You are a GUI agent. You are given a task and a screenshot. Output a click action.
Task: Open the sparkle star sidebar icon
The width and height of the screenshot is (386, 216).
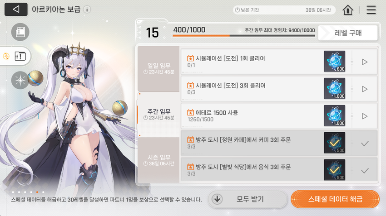(20, 80)
